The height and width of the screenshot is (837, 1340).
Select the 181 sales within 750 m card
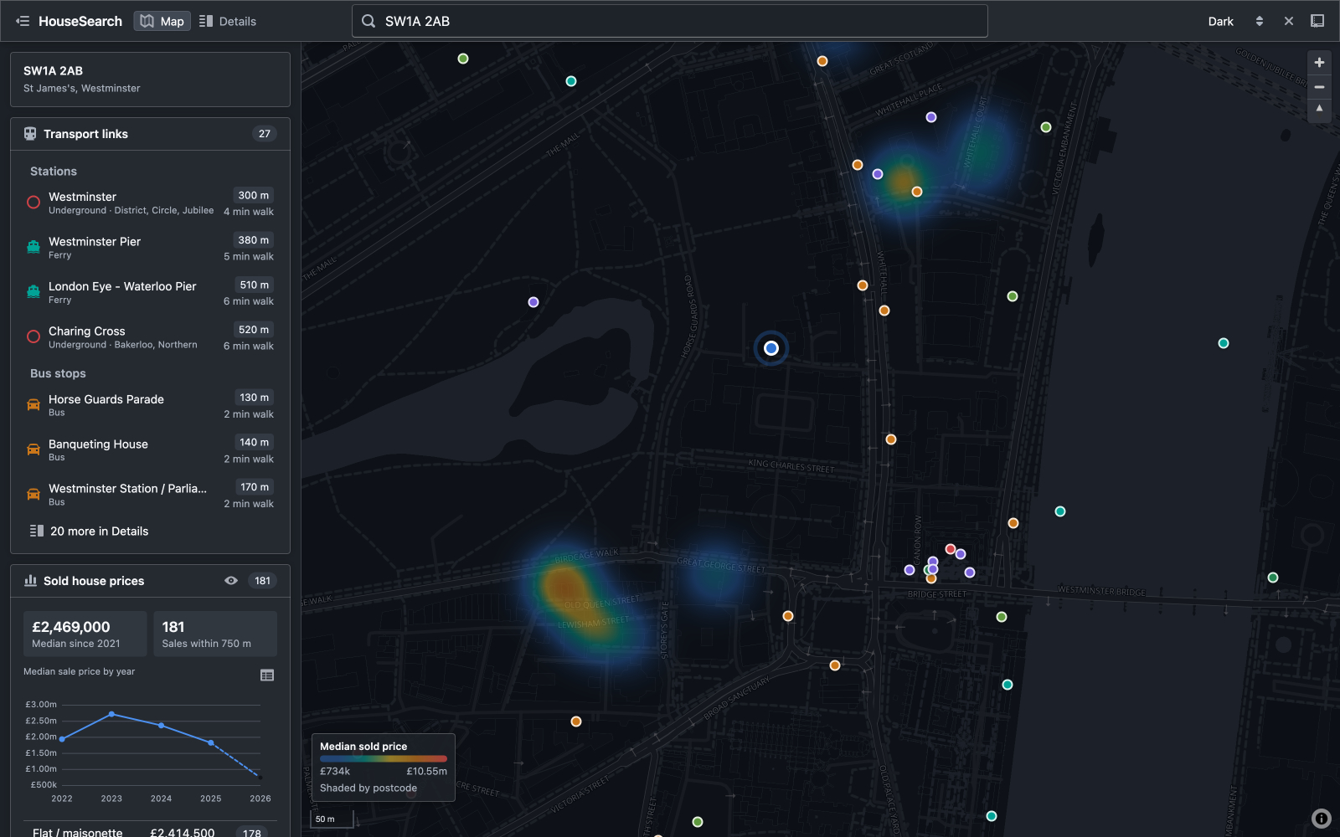pyautogui.click(x=215, y=634)
